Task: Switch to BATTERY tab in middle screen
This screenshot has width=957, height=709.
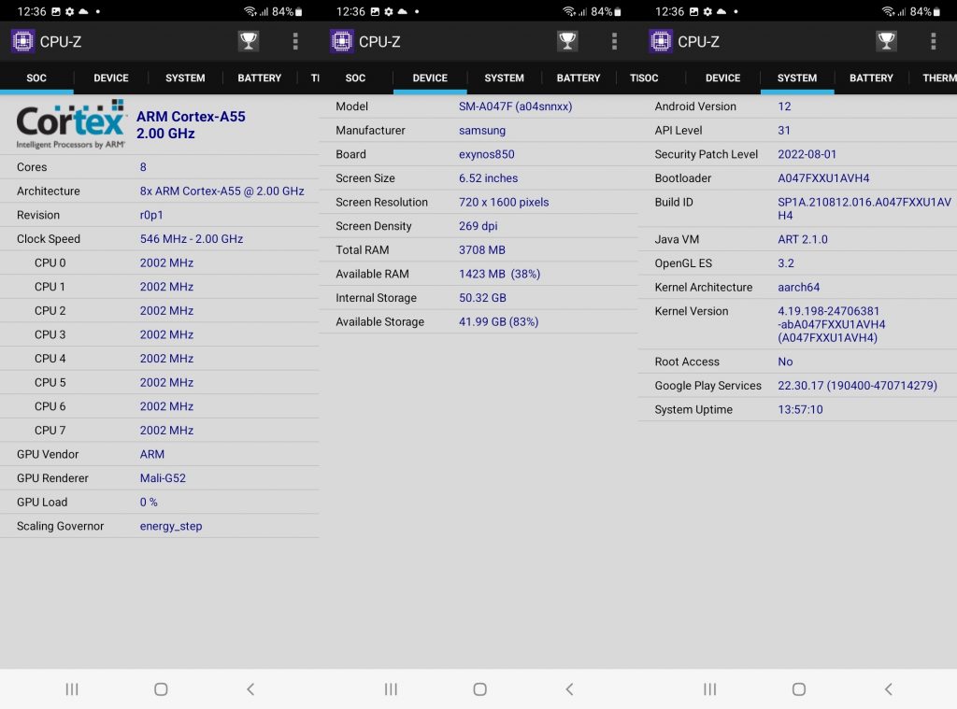Action: [578, 78]
